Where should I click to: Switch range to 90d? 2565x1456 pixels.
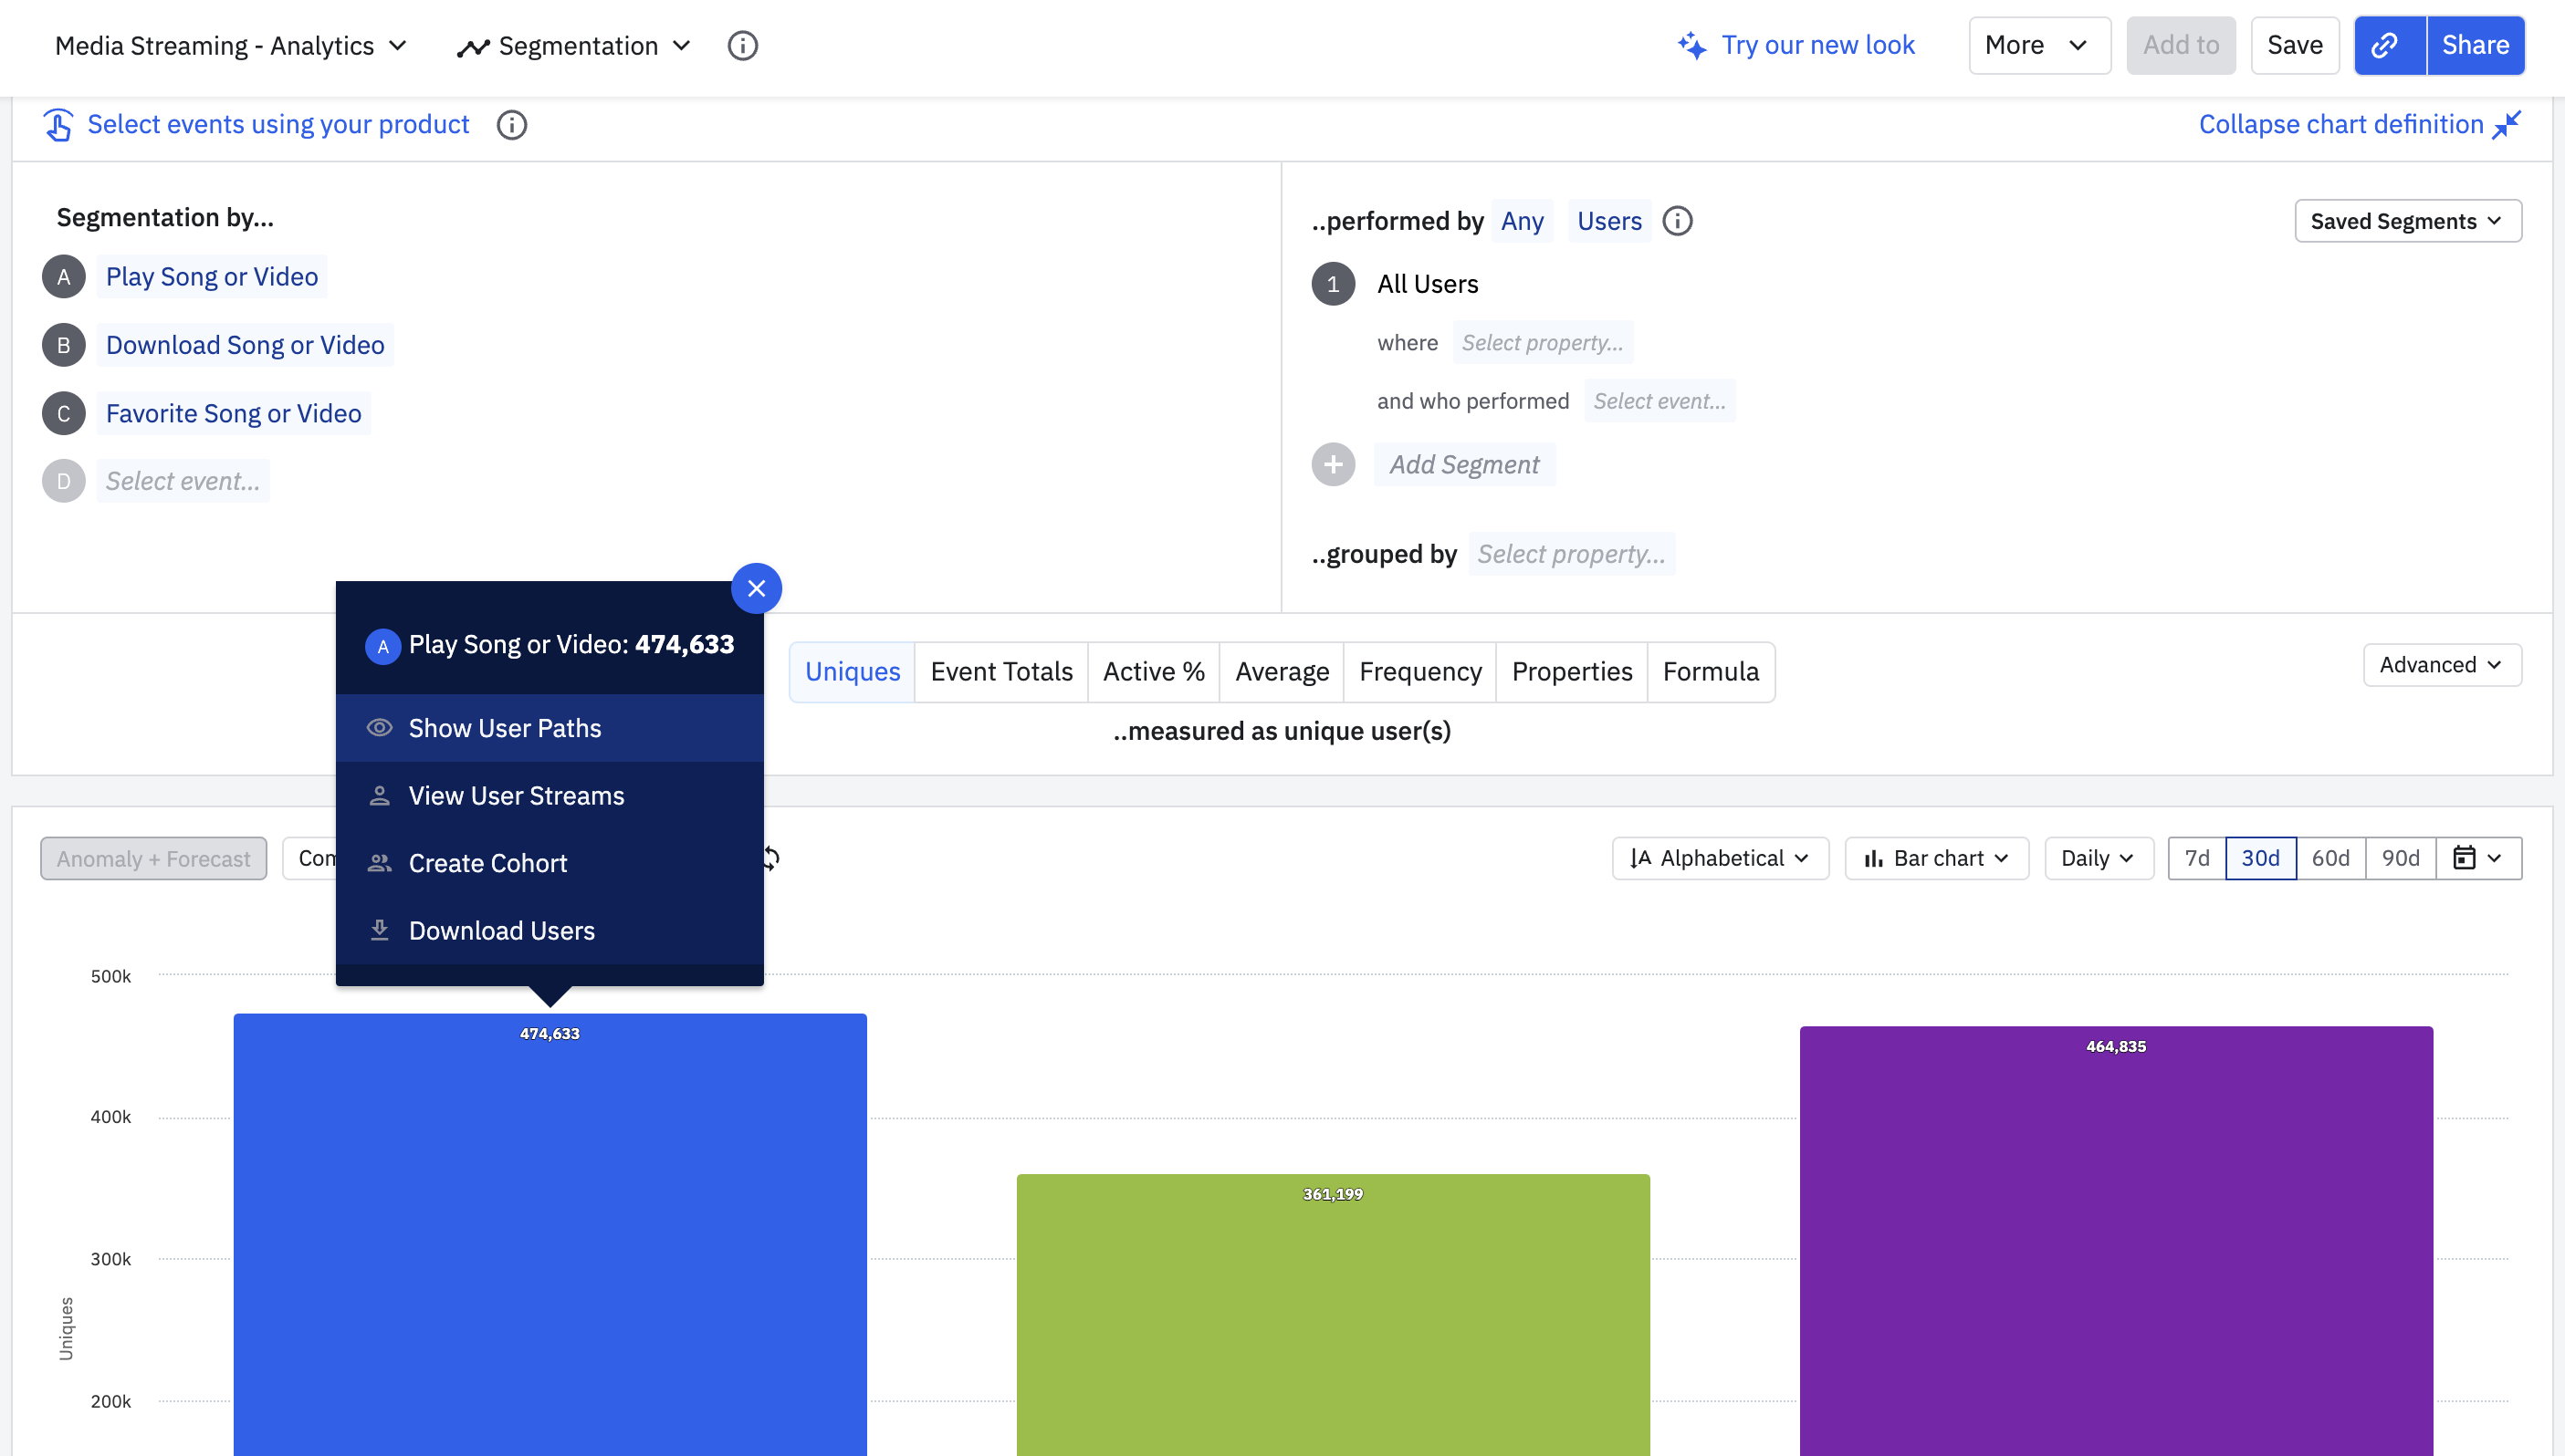[2399, 858]
